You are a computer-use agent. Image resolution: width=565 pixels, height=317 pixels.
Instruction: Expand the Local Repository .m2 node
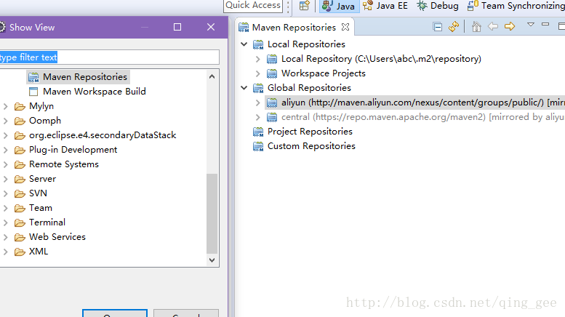257,59
